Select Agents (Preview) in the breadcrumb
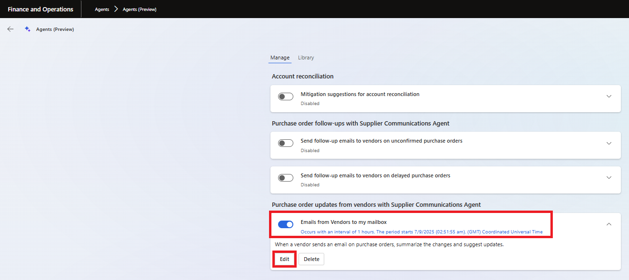629x280 pixels. coord(140,10)
